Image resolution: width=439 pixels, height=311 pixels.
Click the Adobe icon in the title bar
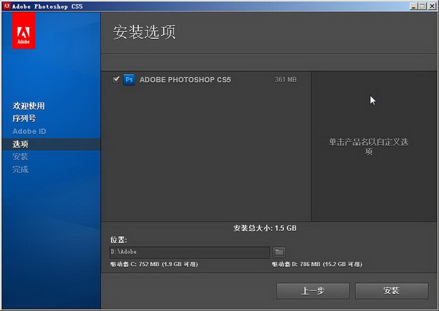tap(6, 6)
